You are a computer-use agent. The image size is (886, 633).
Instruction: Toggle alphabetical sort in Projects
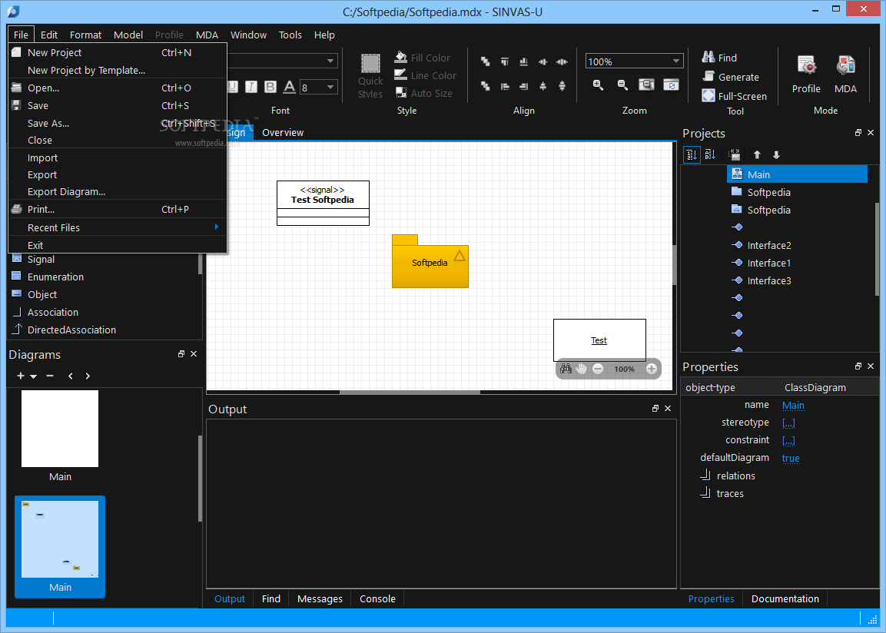710,154
